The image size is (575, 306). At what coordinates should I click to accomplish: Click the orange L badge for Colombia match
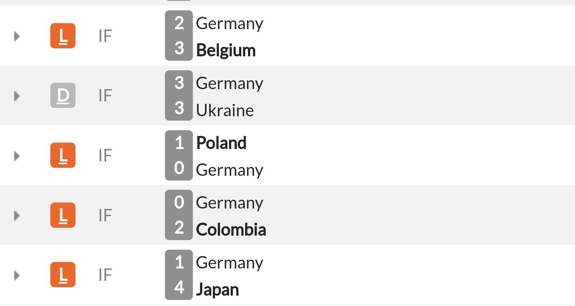[63, 215]
